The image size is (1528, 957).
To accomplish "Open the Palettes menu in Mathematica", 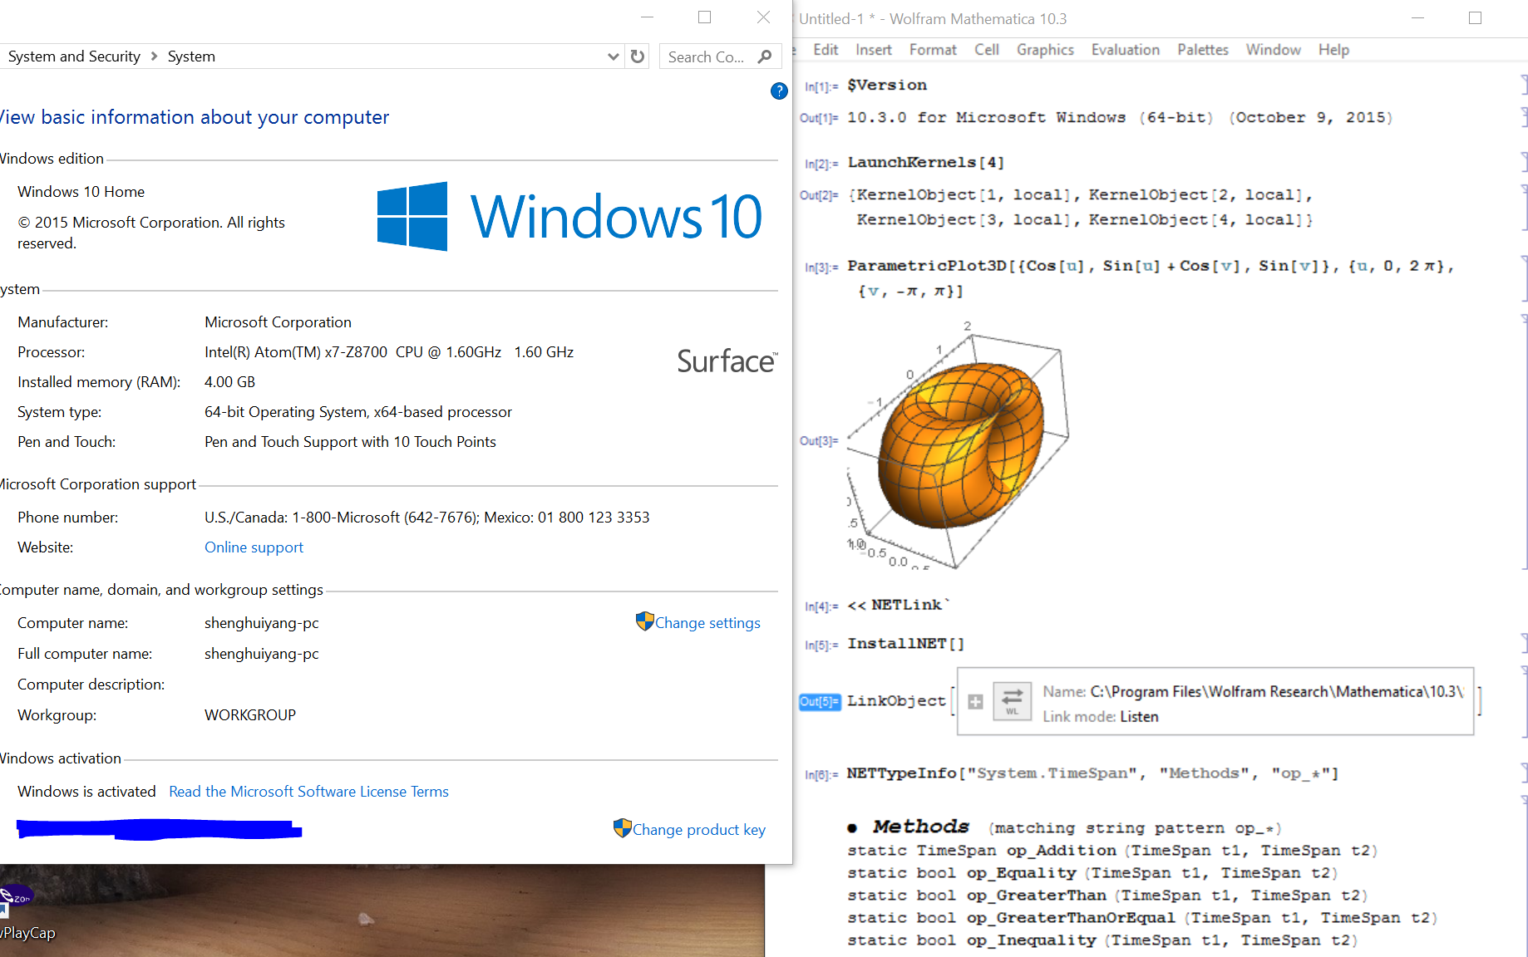I will point(1203,50).
